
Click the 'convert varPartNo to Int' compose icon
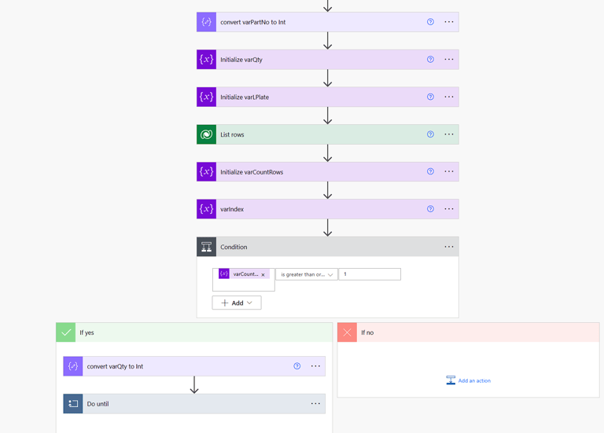coord(207,22)
